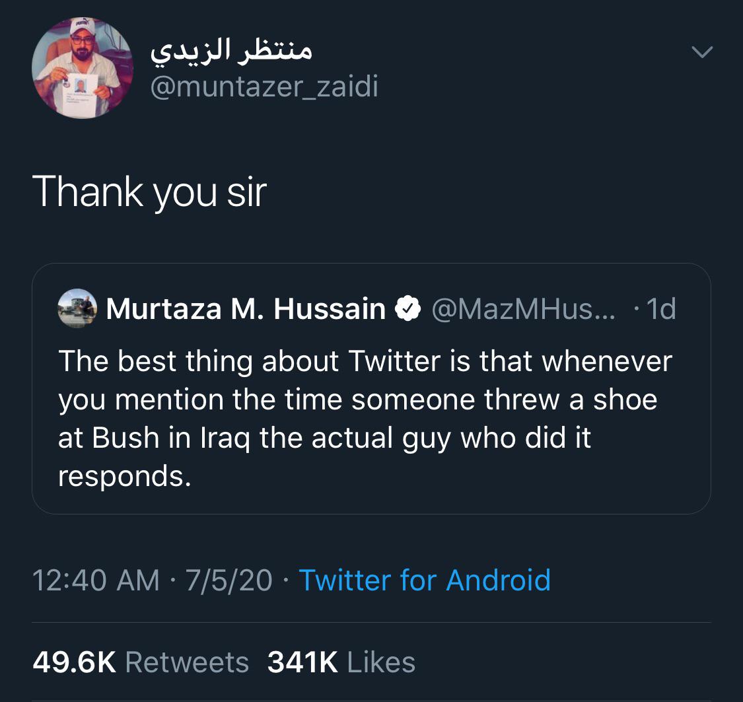Click the word "responds." in the quoted tweet
743x702 pixels.
pos(125,476)
